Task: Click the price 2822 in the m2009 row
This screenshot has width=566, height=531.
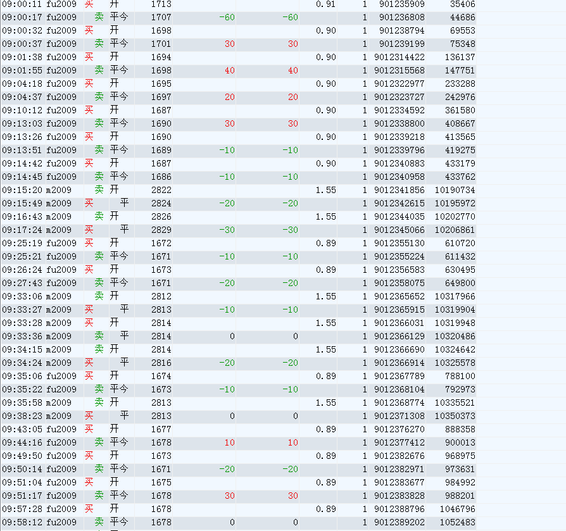Action: pos(161,190)
